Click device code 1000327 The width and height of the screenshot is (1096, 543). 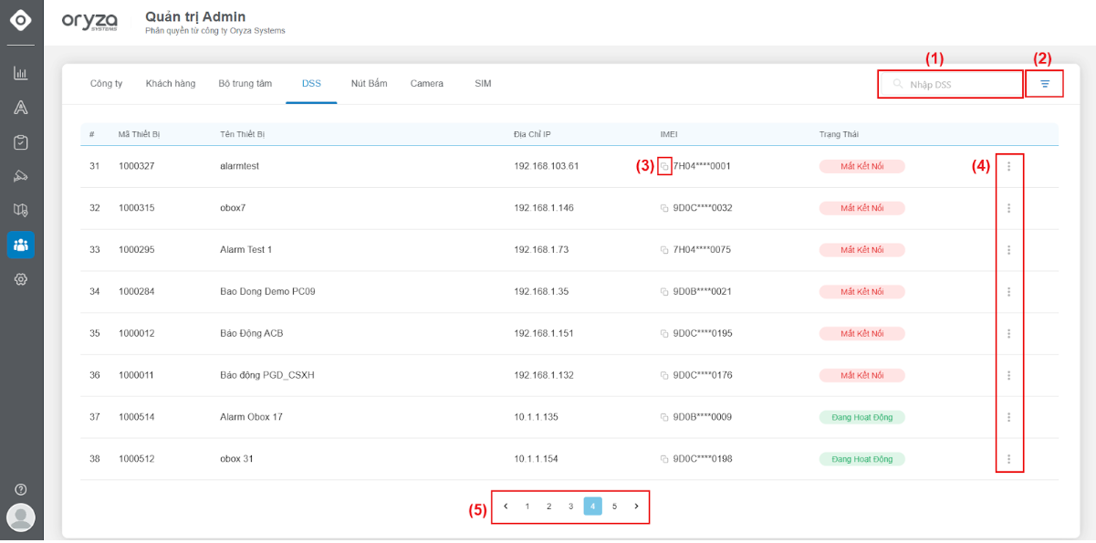[x=137, y=166]
